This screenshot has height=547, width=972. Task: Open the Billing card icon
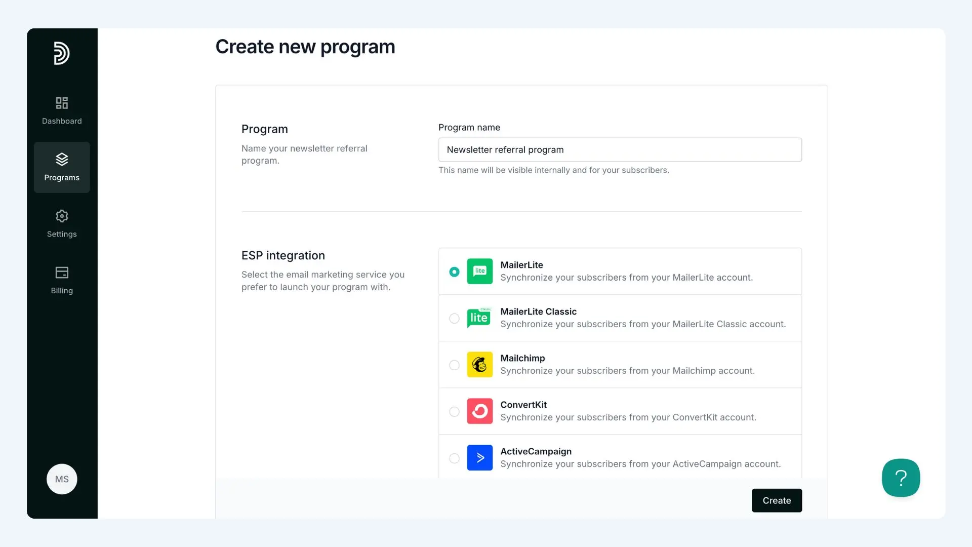tap(62, 272)
